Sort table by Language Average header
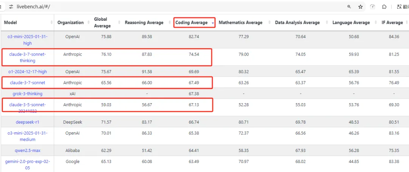This screenshot has width=409, height=172. tap(351, 23)
